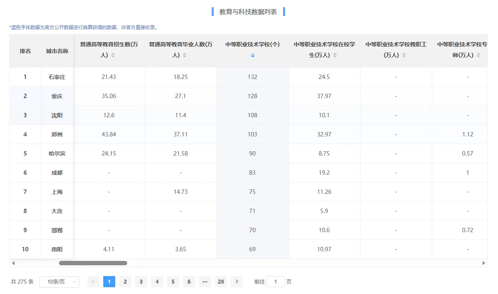Viewport: 498px width, 294px height.
Task: Click the 排名 column header
Action: (x=25, y=51)
